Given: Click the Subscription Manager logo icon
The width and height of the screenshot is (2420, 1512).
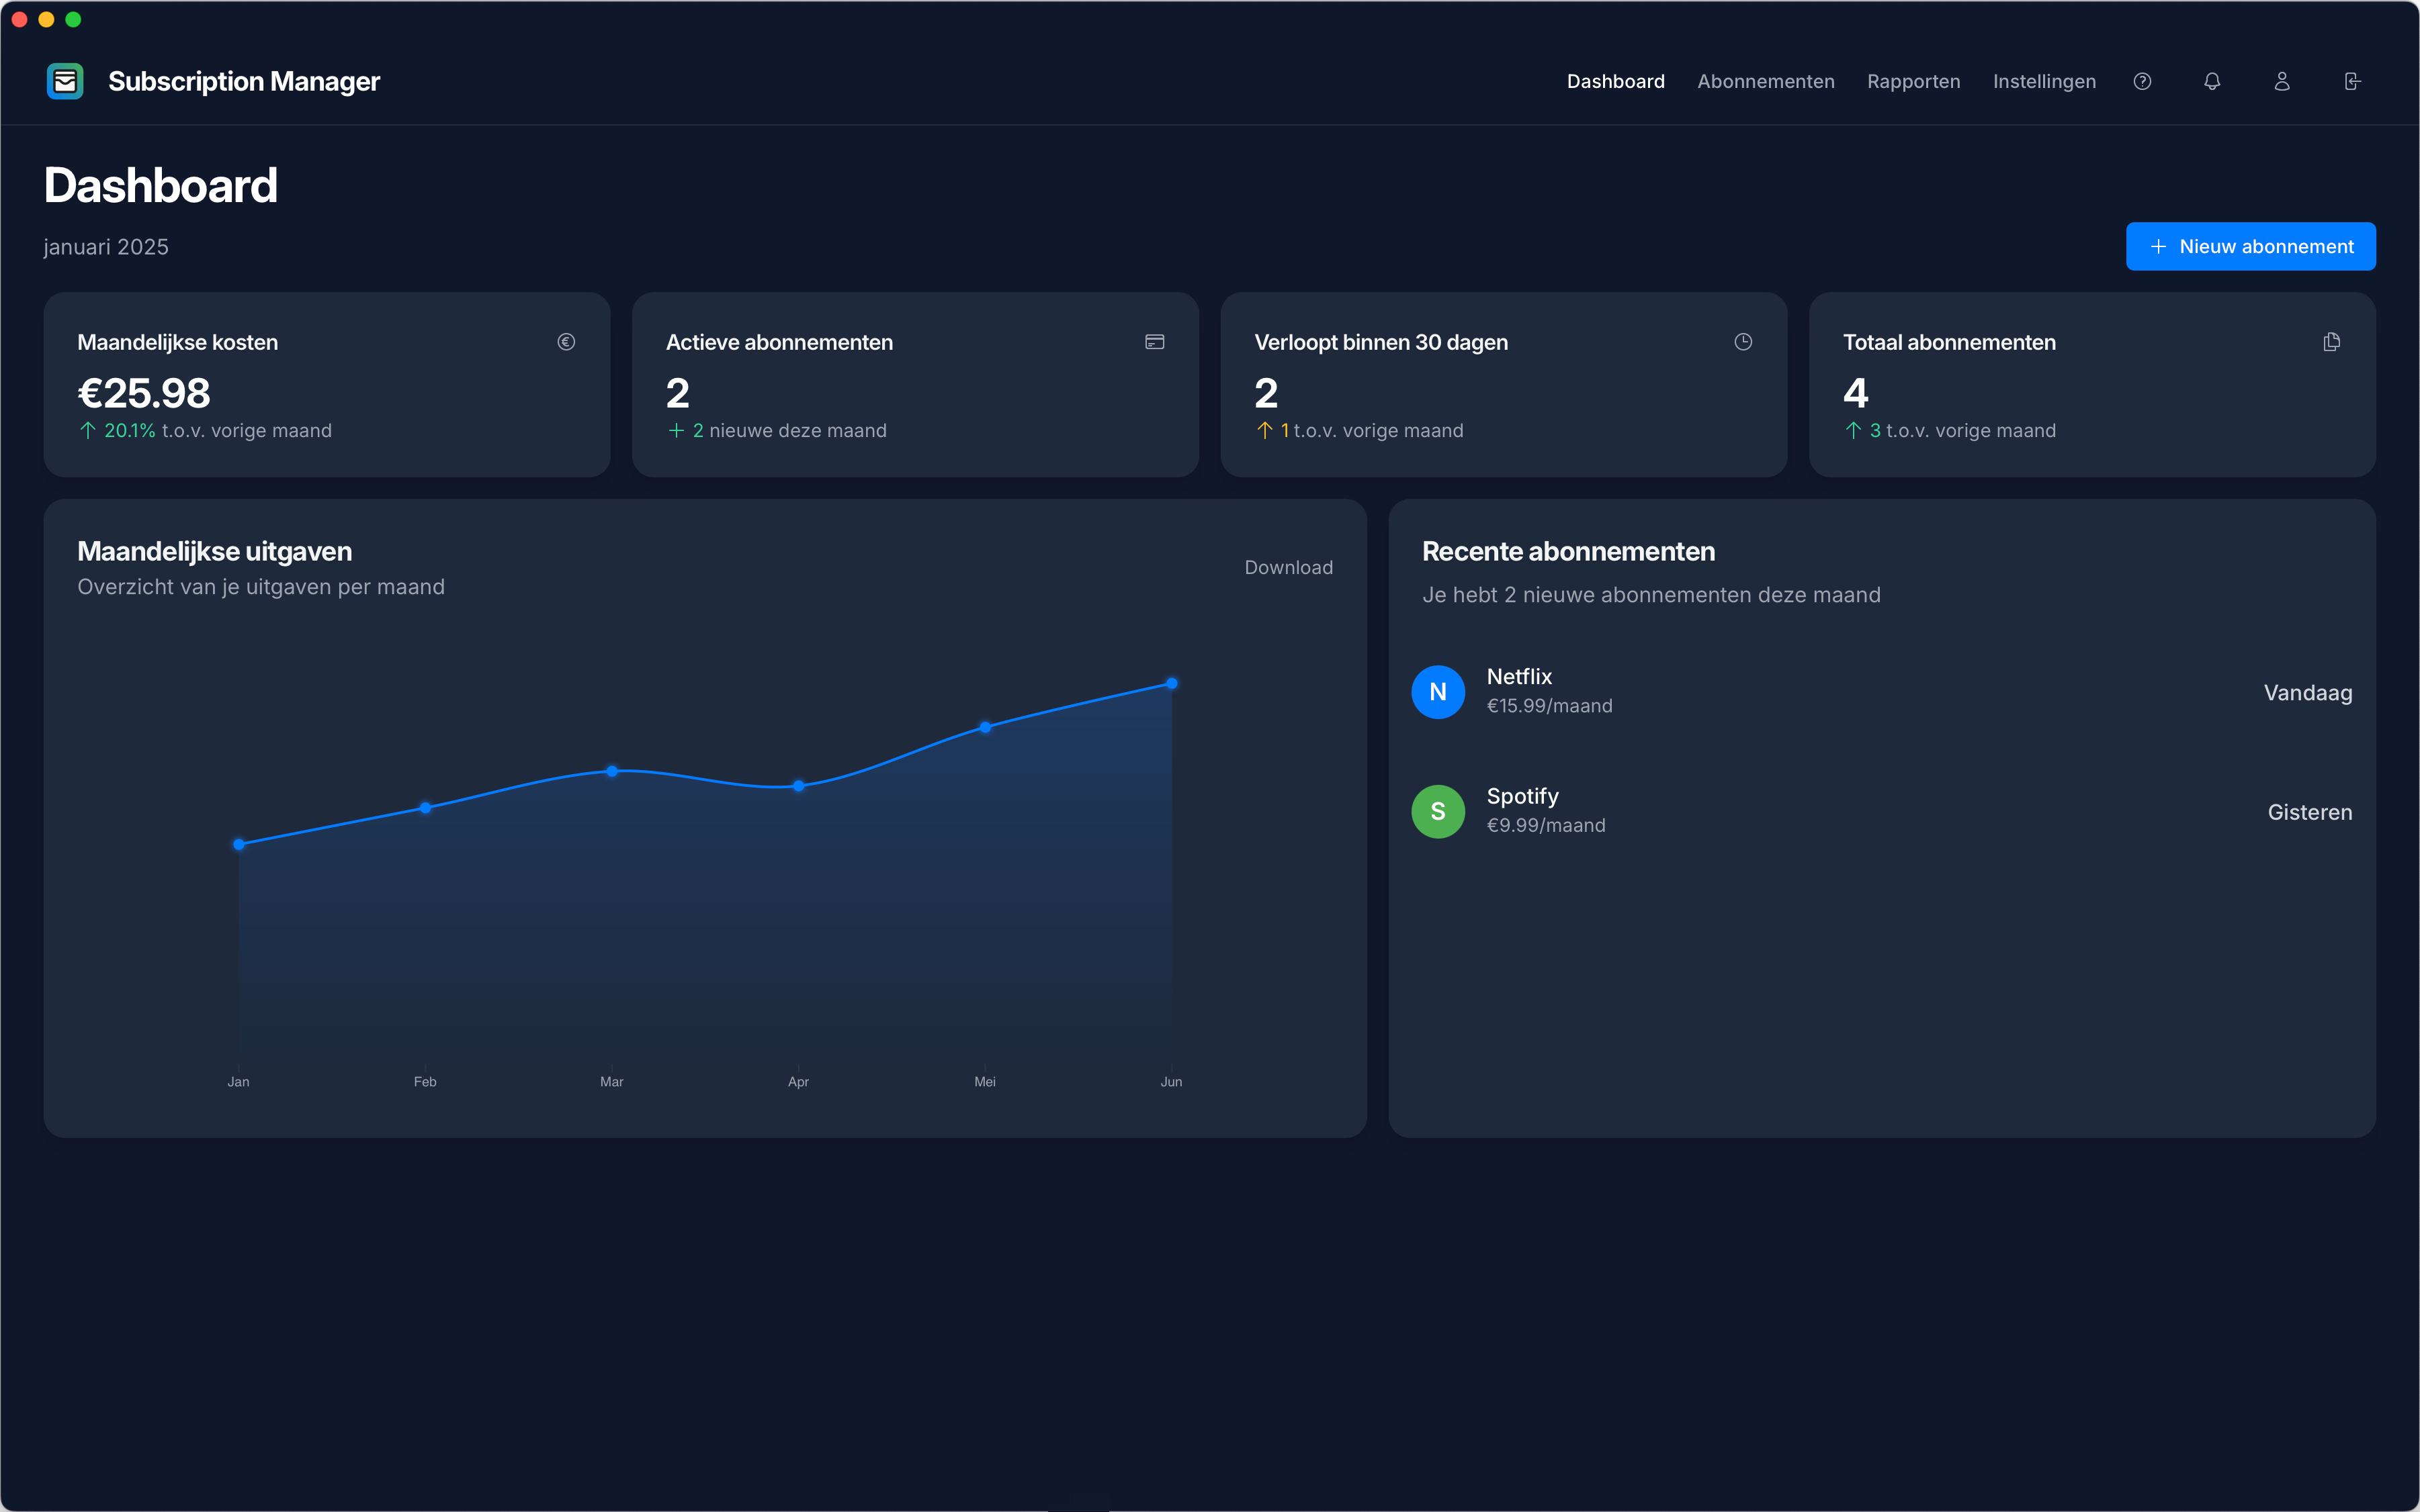Looking at the screenshot, I should point(64,81).
